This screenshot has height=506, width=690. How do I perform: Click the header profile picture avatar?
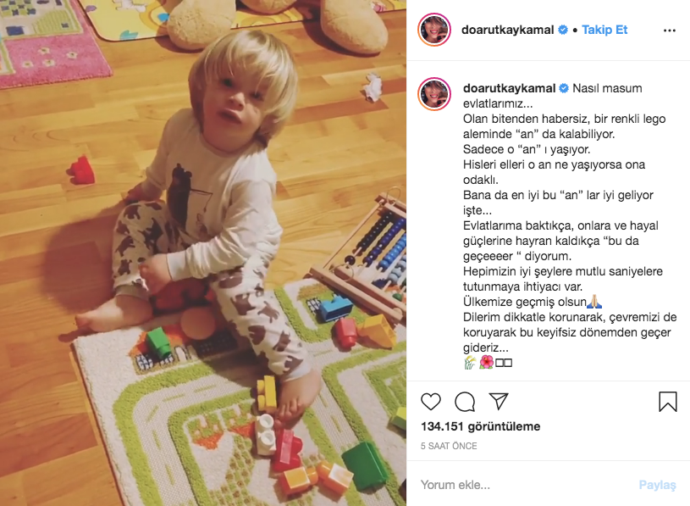coord(433,30)
